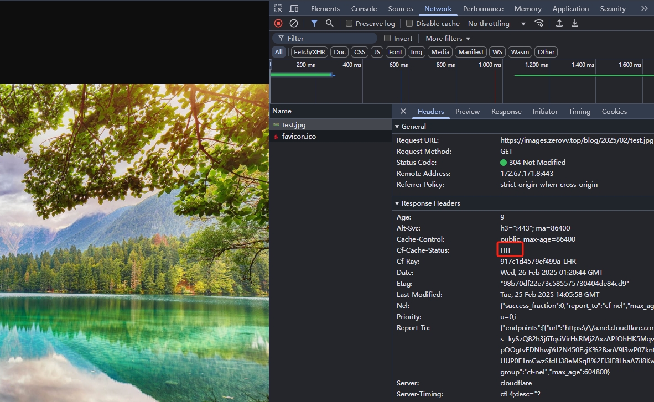654x402 pixels.
Task: Click the export HAR download icon
Action: coord(575,23)
